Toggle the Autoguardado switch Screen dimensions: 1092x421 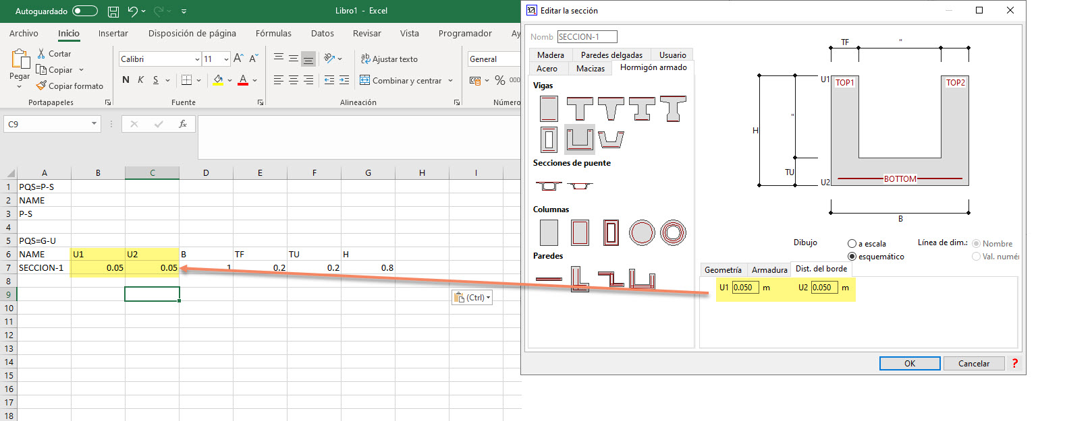click(x=85, y=11)
